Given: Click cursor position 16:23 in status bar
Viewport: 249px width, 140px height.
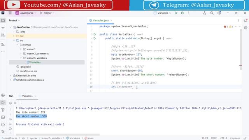Looking at the screenshot, I should coord(205,138).
